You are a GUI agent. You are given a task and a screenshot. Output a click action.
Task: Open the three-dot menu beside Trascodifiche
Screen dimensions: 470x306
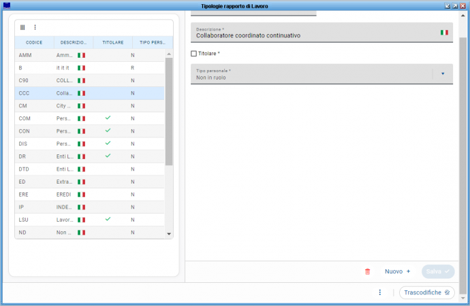[380, 292]
